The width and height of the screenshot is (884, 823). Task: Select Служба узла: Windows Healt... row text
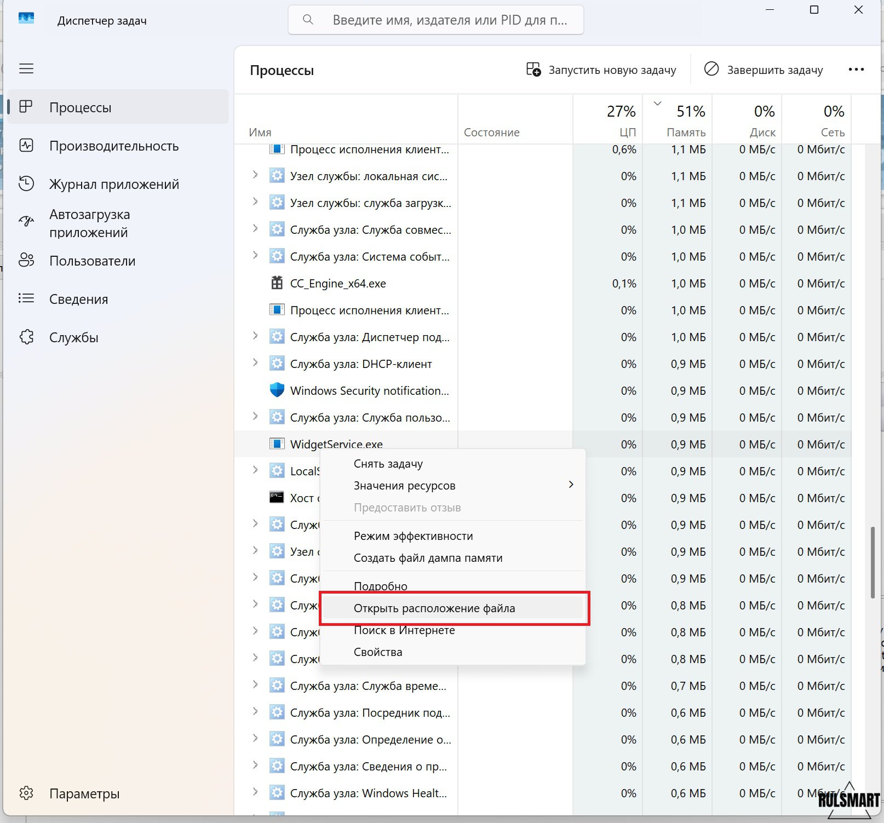369,793
